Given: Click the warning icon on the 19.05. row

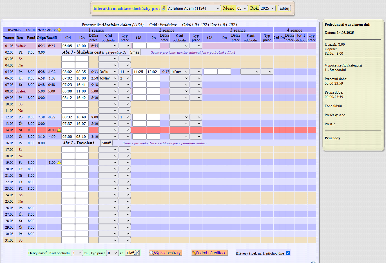Looking at the screenshot, I should [59, 163].
